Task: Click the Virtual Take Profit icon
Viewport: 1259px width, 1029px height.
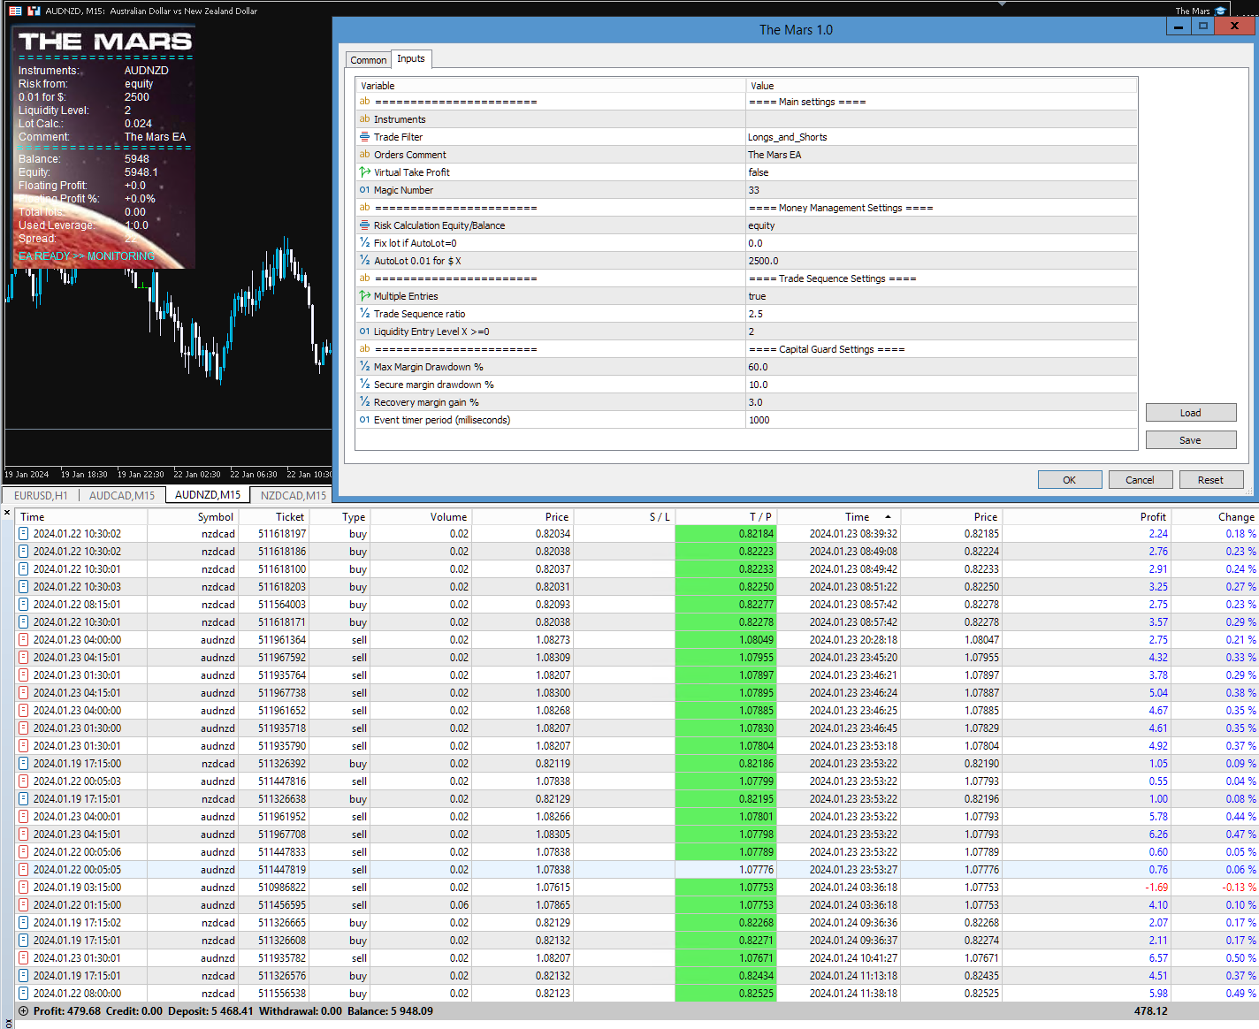Action: 364,172
